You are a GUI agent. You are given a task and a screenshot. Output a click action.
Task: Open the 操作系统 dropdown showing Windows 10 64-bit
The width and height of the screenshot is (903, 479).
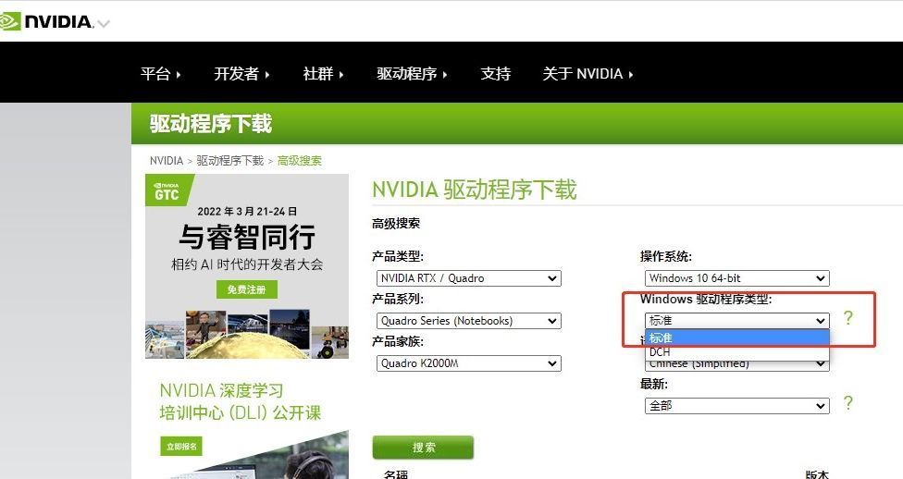pyautogui.click(x=736, y=278)
